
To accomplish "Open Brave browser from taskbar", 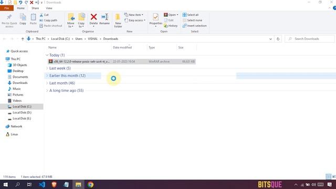I will coord(54,184).
